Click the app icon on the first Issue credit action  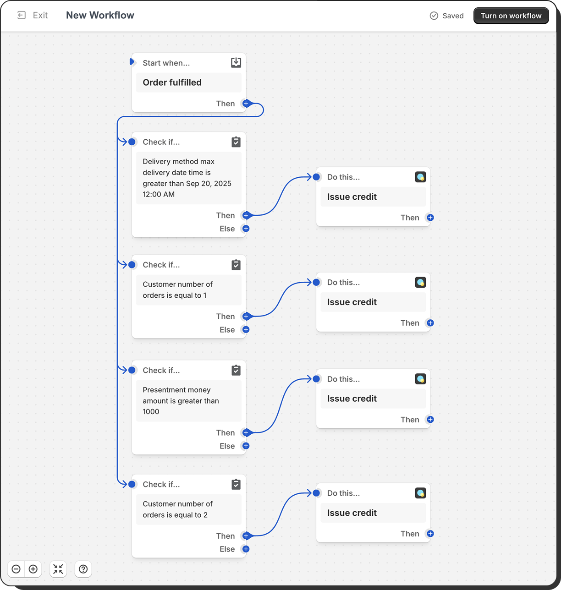420,177
